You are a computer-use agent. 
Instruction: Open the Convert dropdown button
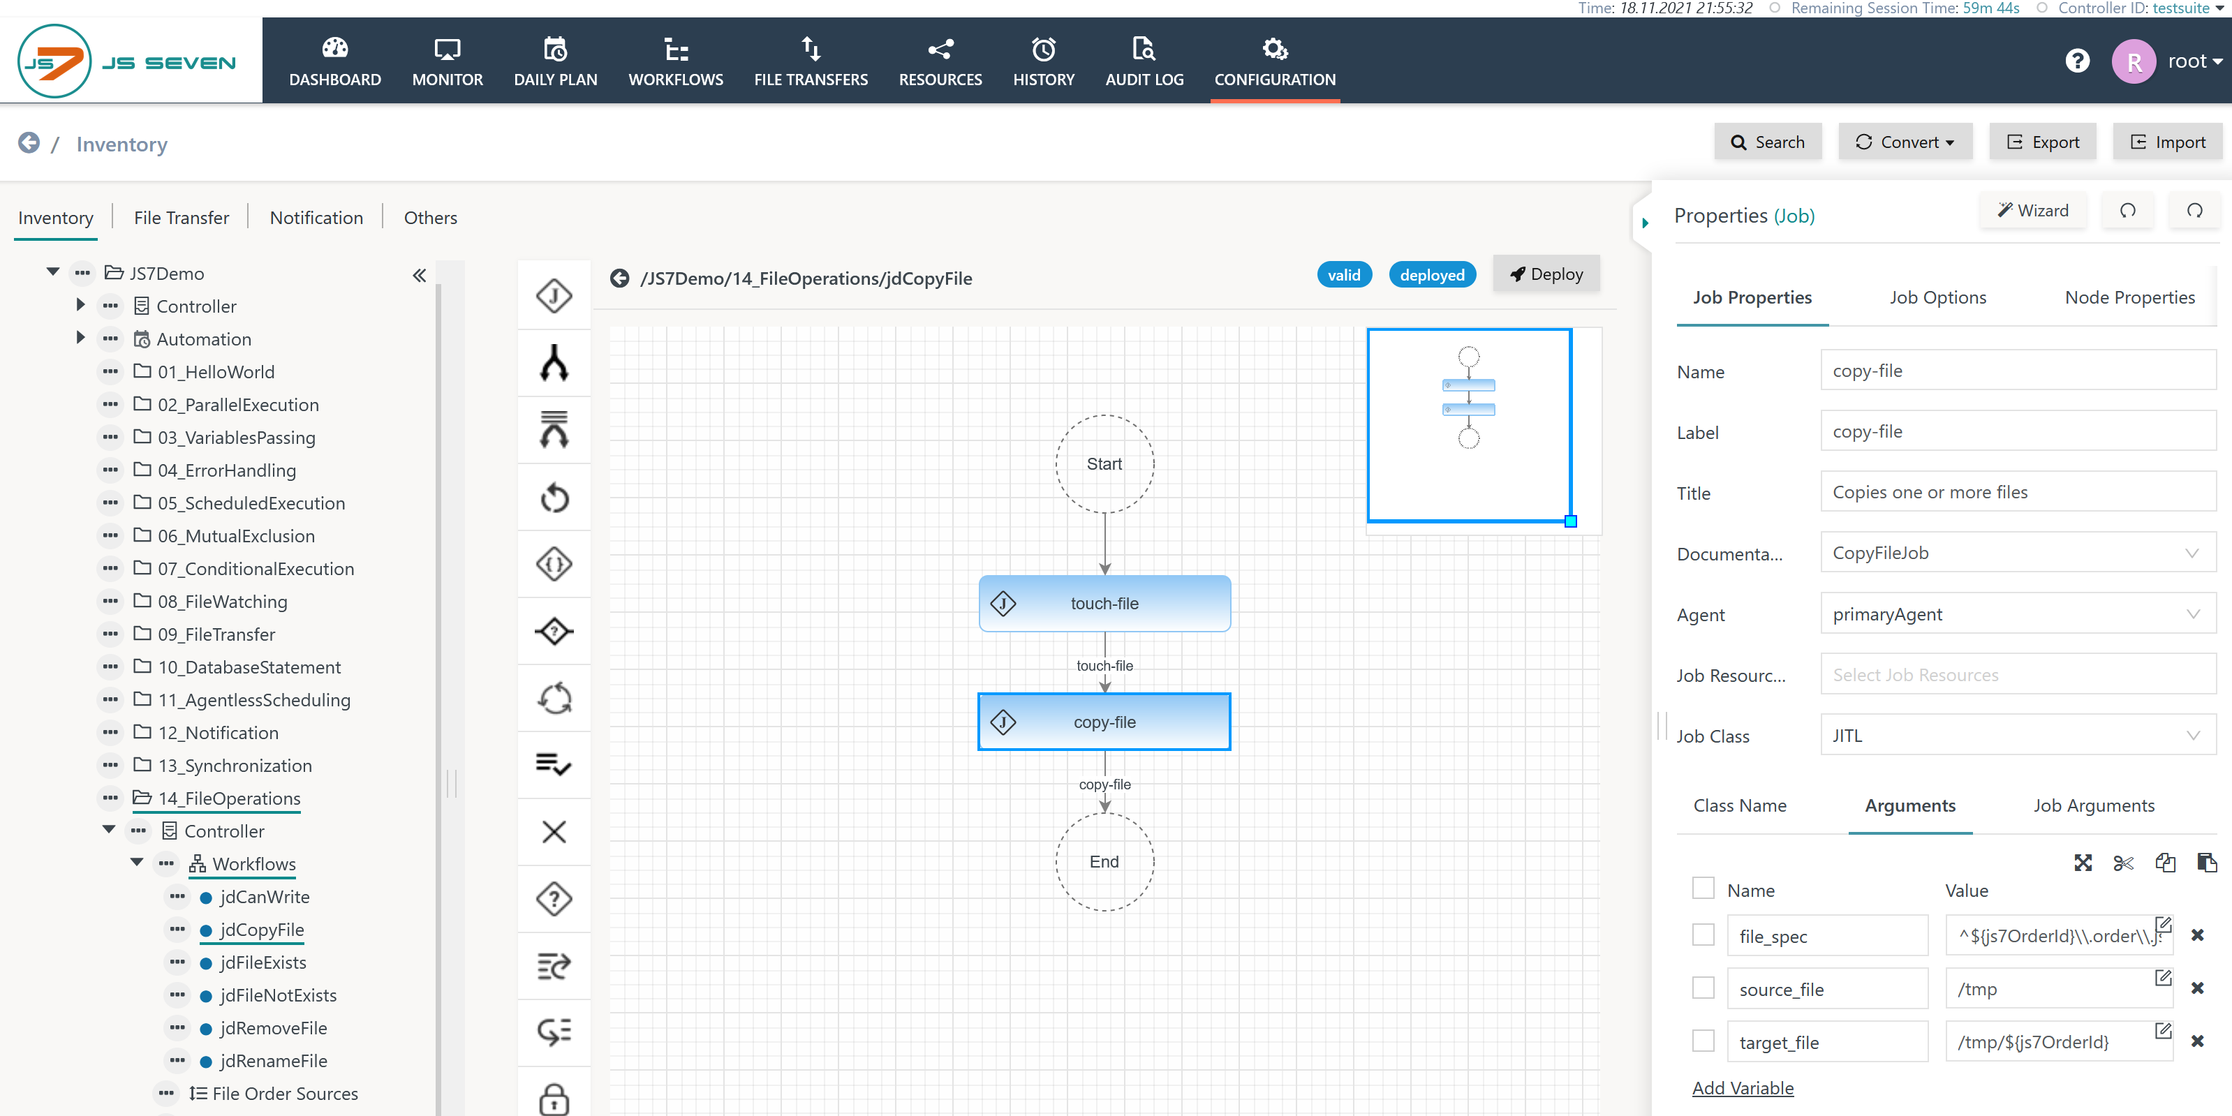click(1905, 142)
